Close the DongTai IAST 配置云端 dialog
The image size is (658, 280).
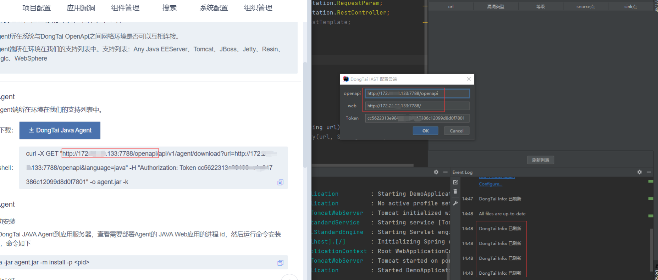coord(469,79)
